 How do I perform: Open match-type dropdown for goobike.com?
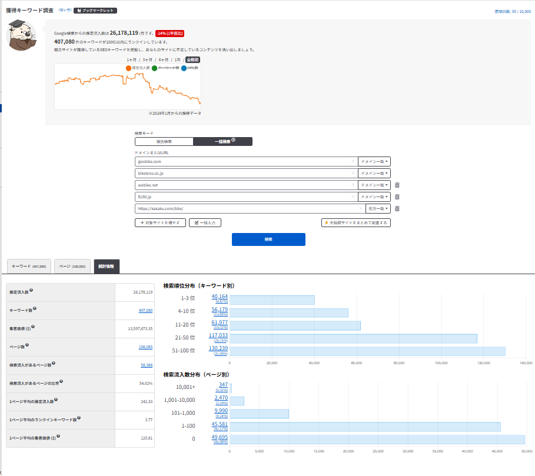point(374,161)
